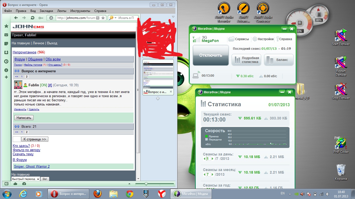Open the search engine dropdown arrow
355x199 pixels.
click(115, 18)
